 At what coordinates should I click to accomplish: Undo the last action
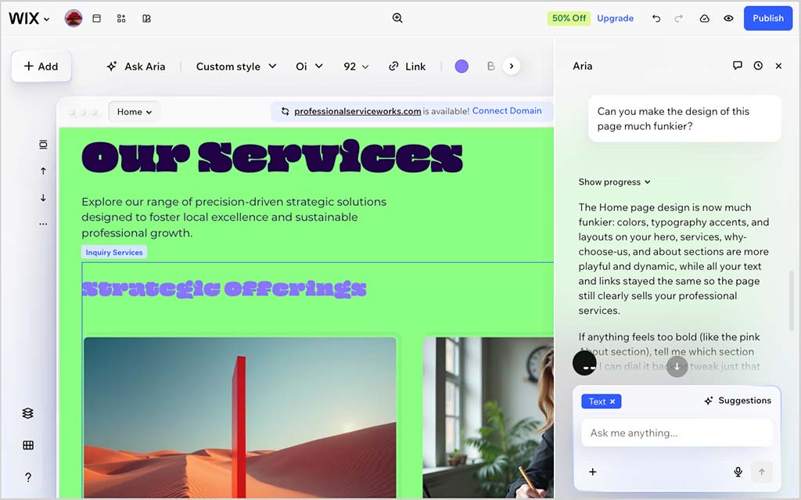click(656, 19)
